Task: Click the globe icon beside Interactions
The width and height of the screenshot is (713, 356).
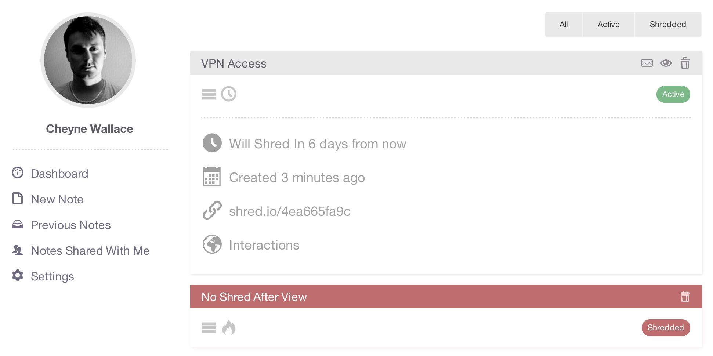Action: coord(212,244)
